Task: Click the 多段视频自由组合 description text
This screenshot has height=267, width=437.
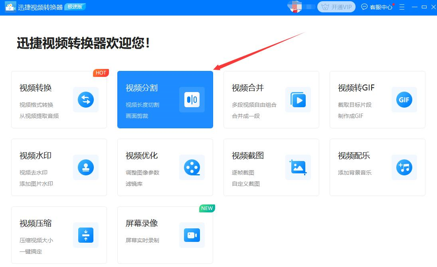Action: (254, 105)
